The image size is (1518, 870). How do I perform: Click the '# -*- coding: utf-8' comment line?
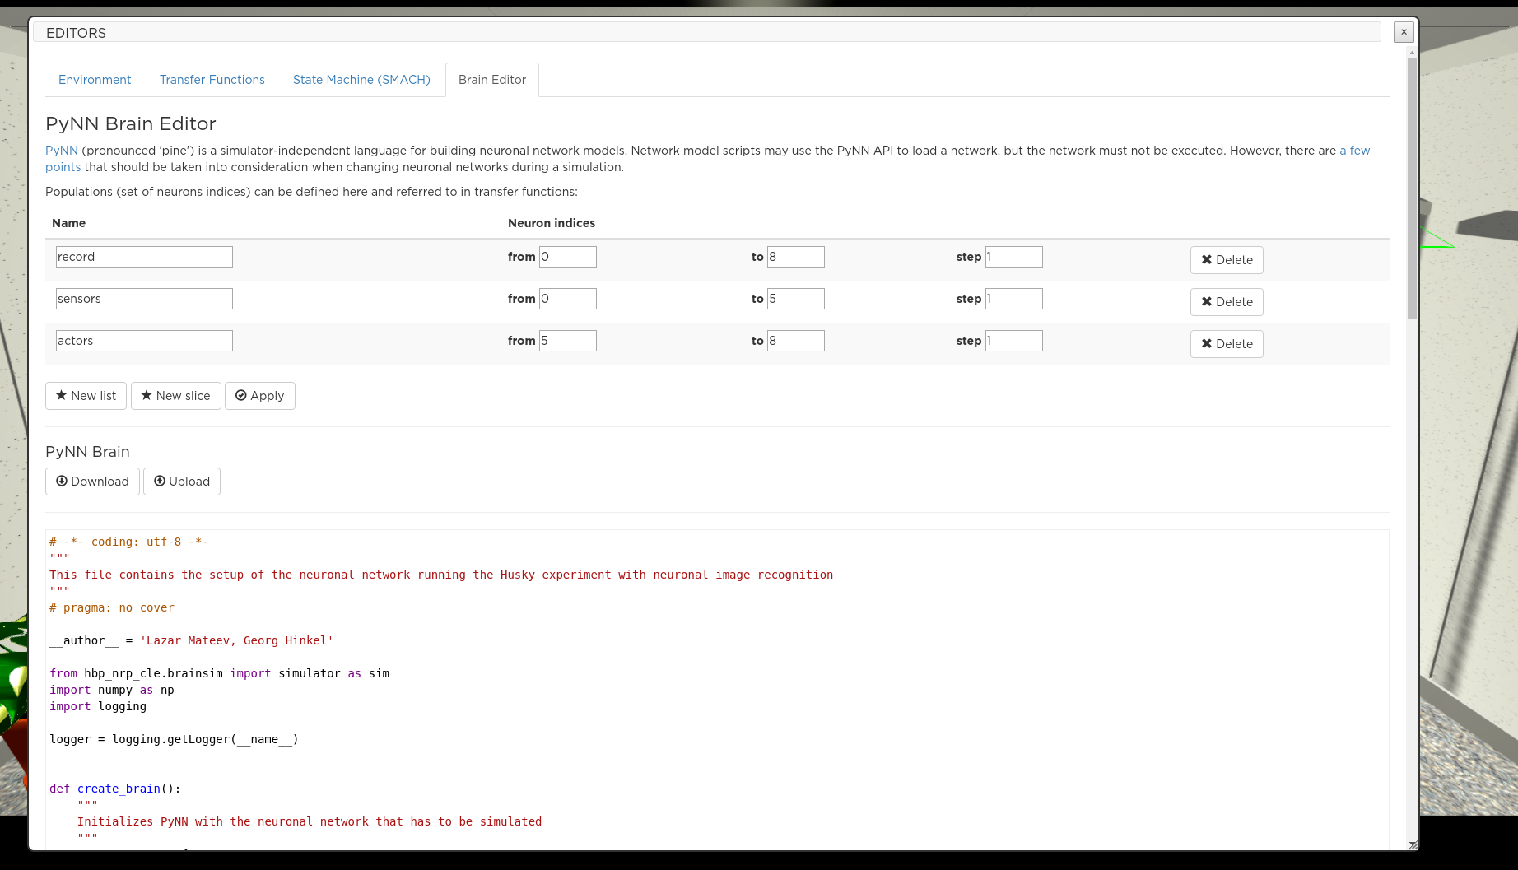pyautogui.click(x=128, y=542)
